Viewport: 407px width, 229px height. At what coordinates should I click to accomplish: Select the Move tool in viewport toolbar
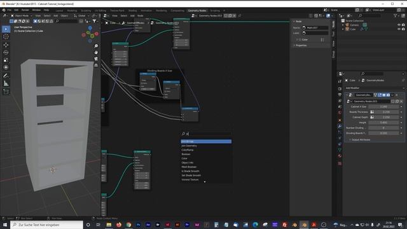[x=6, y=45]
